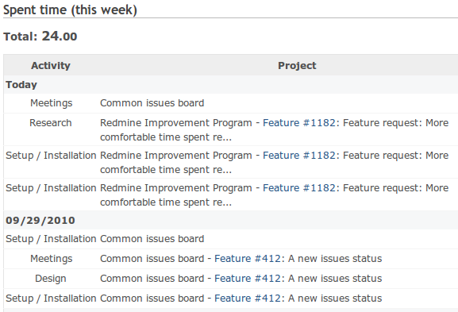Open the "Spent time (this week)" heading
Screen dimensions: 458x312
click(x=70, y=10)
